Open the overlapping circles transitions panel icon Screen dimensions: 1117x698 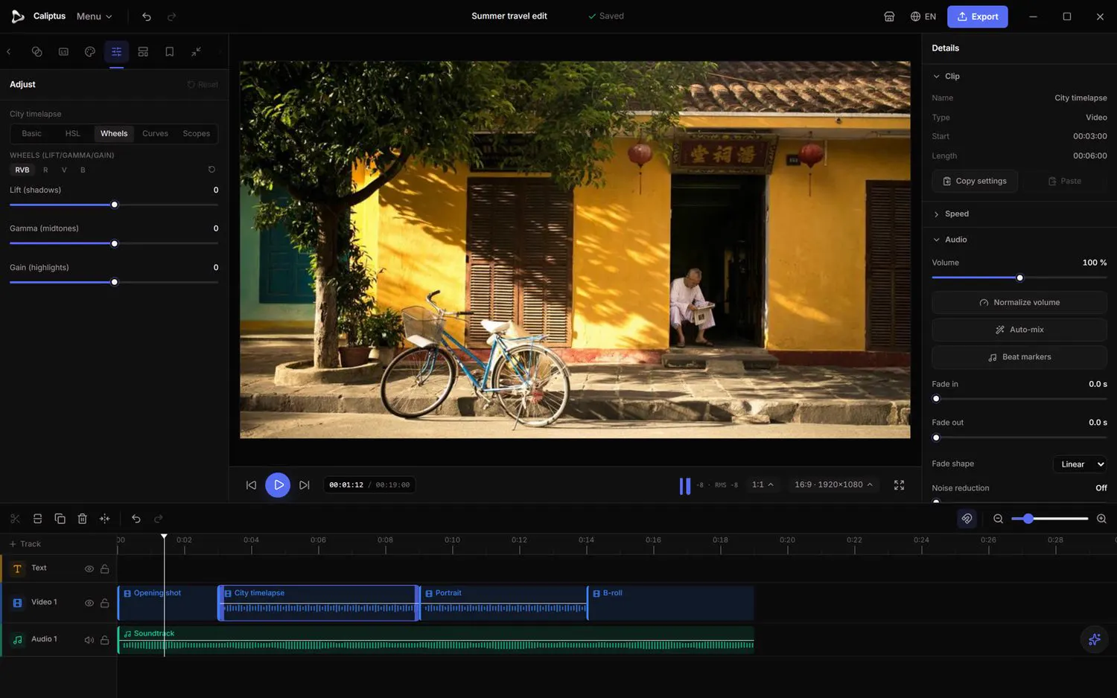(x=36, y=51)
